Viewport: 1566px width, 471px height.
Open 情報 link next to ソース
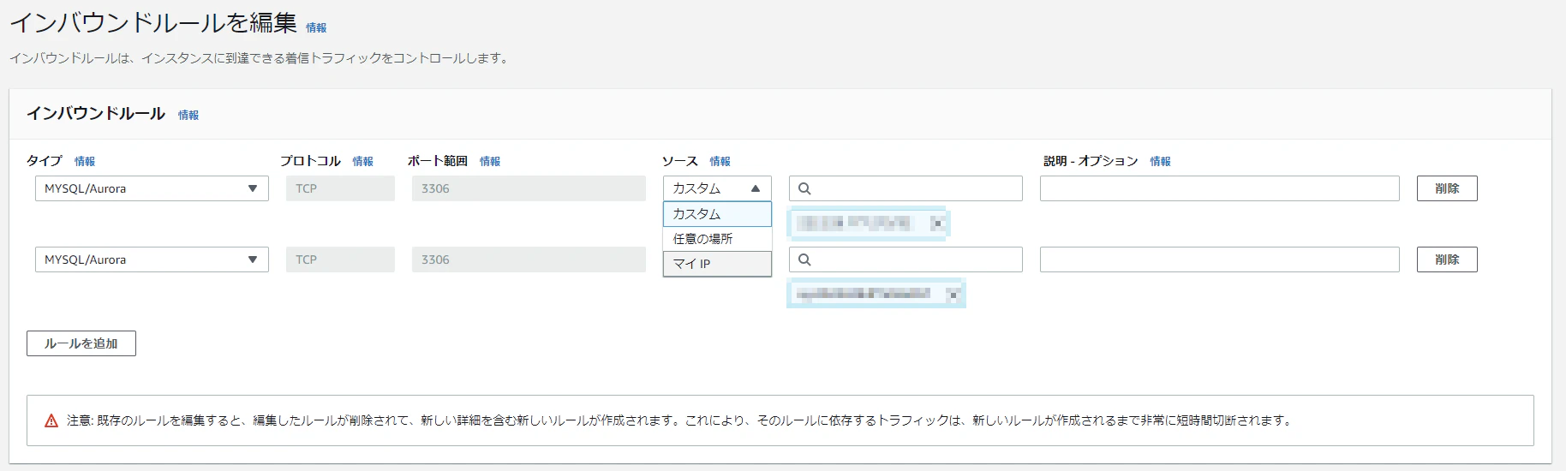[720, 161]
